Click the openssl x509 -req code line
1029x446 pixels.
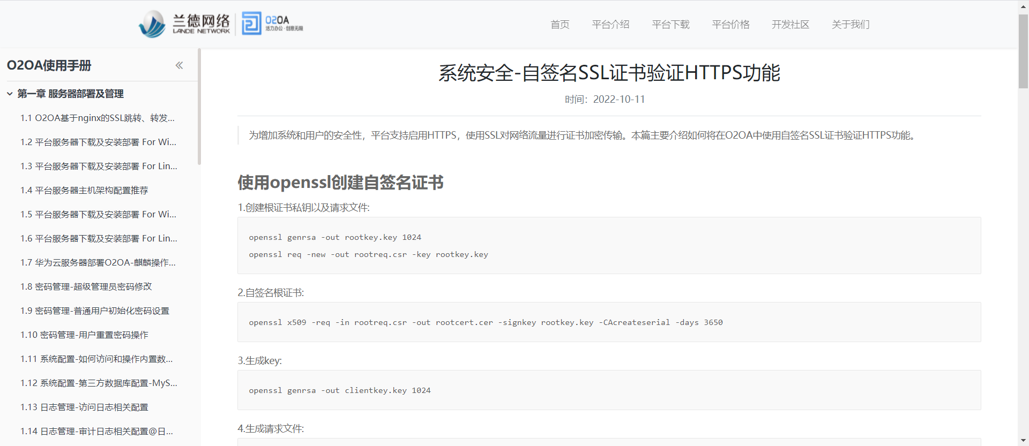click(486, 322)
